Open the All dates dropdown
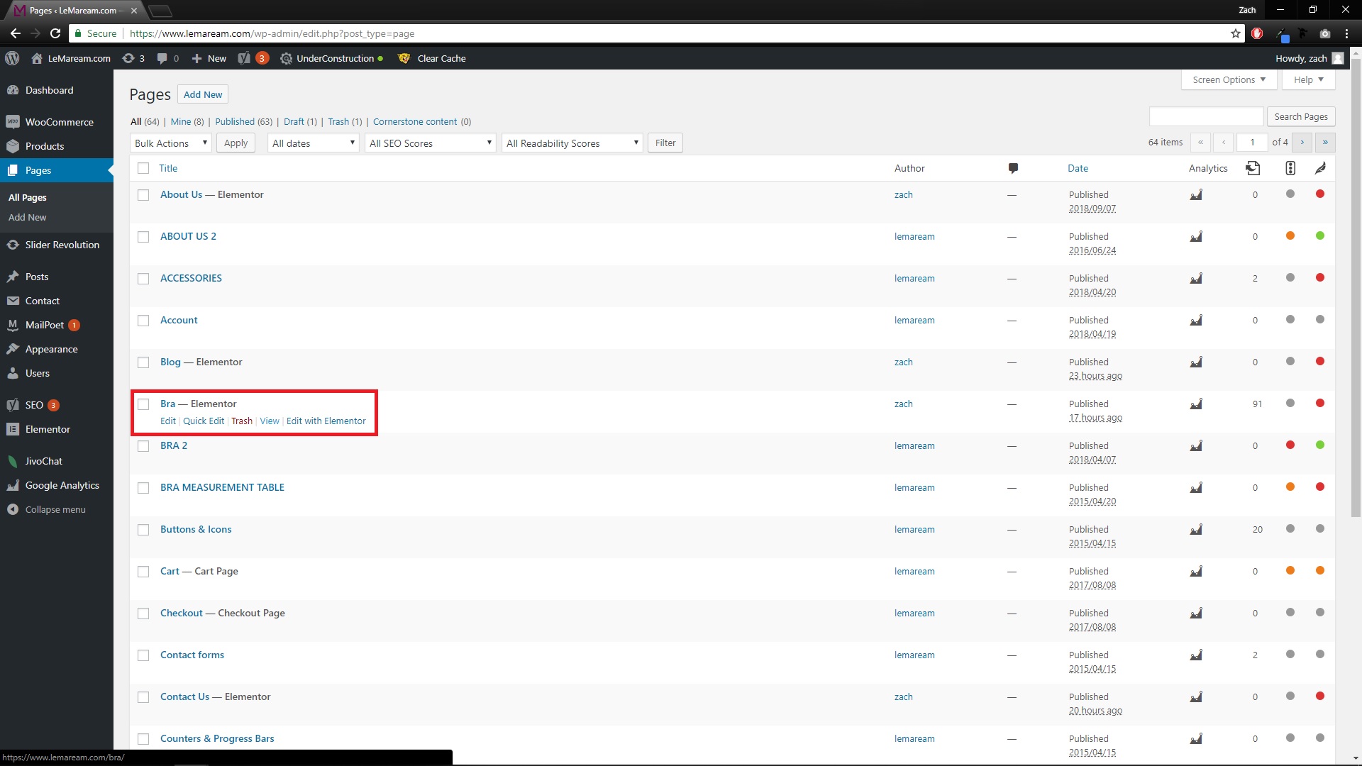1362x766 pixels. (x=314, y=143)
